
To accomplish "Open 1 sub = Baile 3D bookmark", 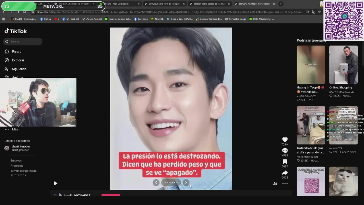I will 179,19.
